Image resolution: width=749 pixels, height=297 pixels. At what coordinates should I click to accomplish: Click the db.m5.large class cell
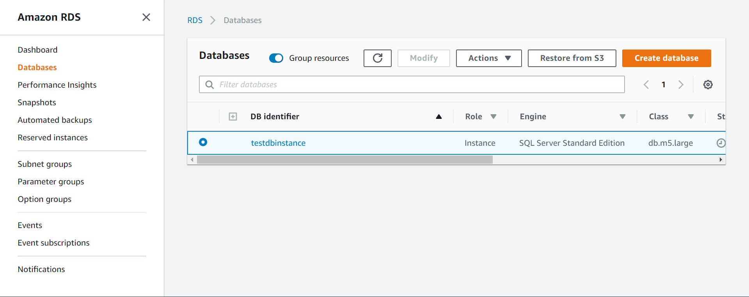(x=671, y=143)
